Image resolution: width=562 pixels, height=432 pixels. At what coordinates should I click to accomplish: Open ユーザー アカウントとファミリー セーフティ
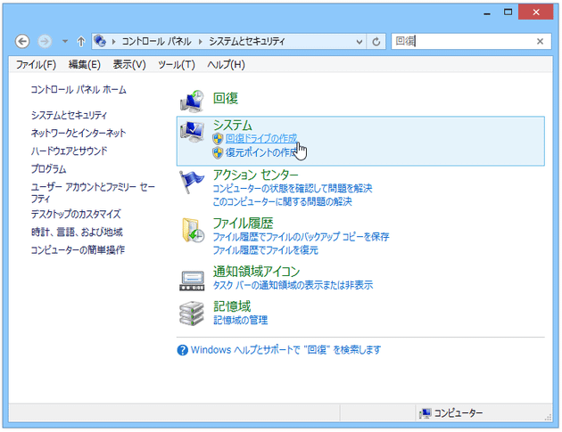coord(93,192)
